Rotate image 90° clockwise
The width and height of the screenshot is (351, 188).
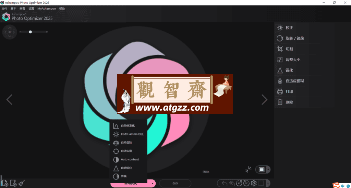[x=246, y=183]
